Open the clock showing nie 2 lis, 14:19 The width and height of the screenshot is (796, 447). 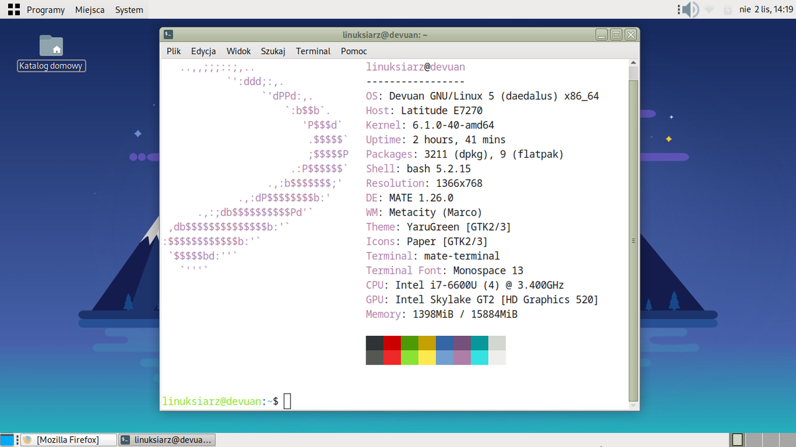(766, 10)
